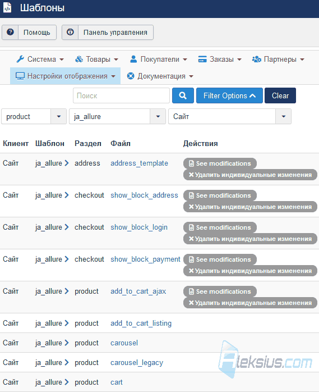This screenshot has height=392, width=319.
Task: Open the Настройки отображения menu
Action: pos(66,76)
